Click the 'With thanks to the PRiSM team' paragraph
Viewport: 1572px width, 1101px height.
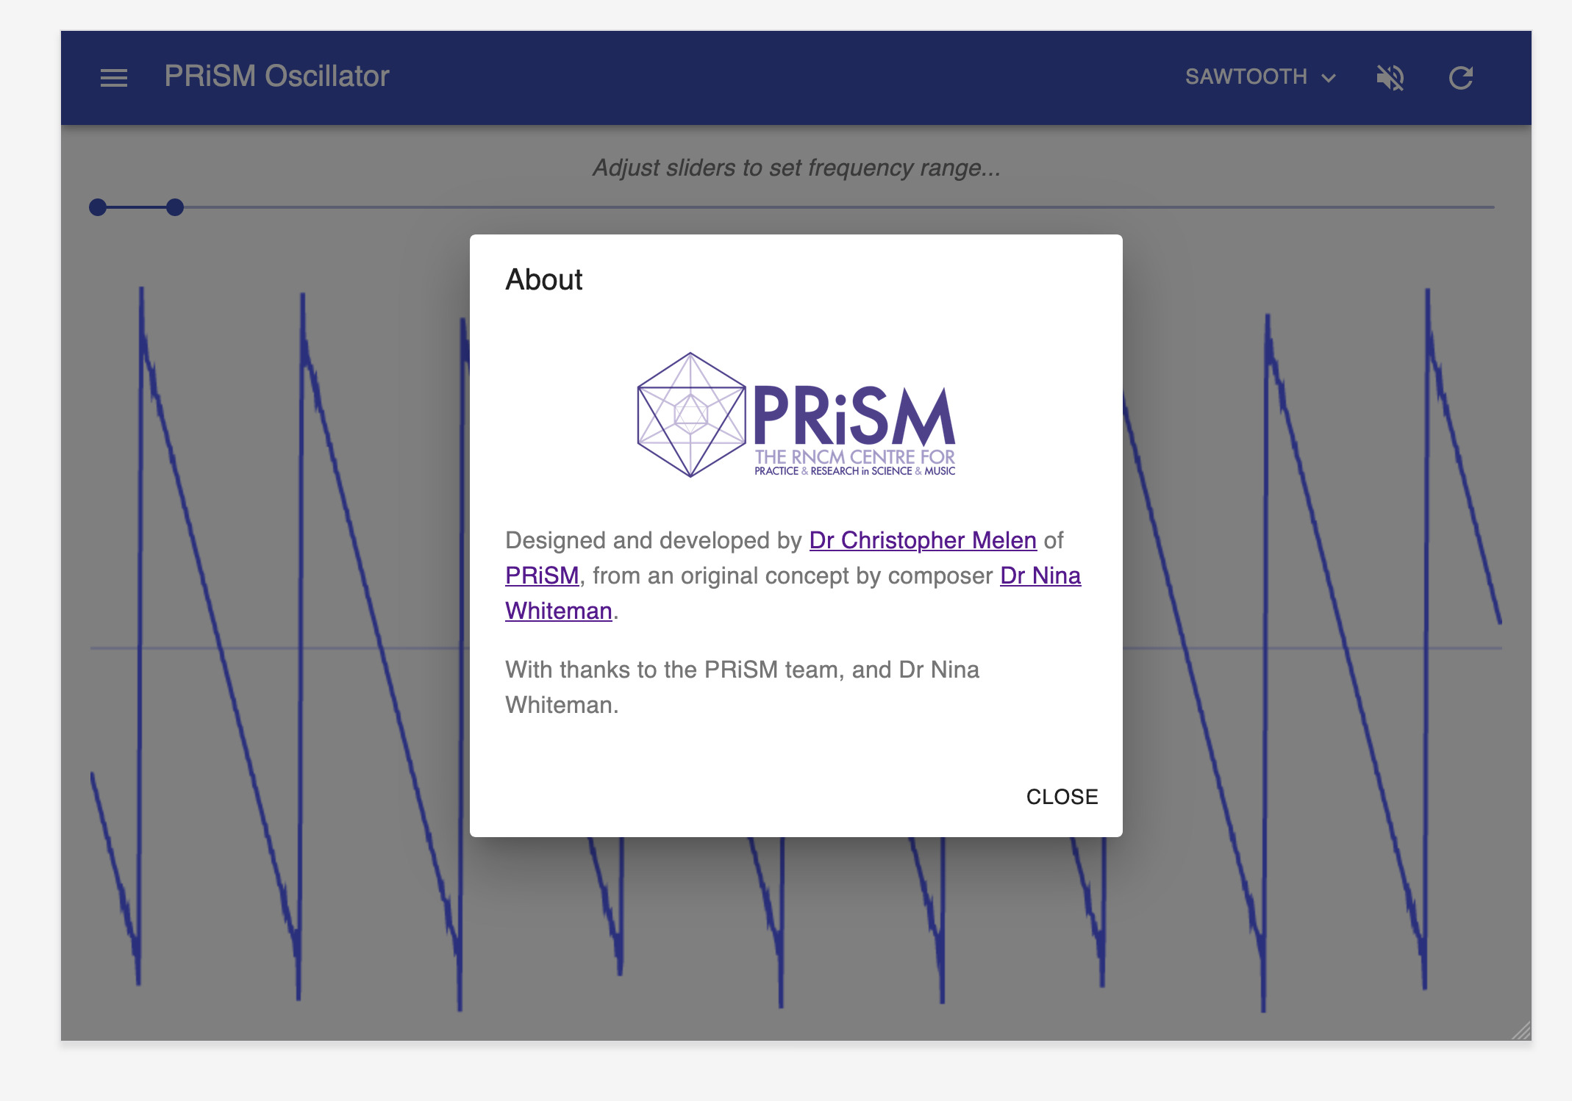coord(742,686)
